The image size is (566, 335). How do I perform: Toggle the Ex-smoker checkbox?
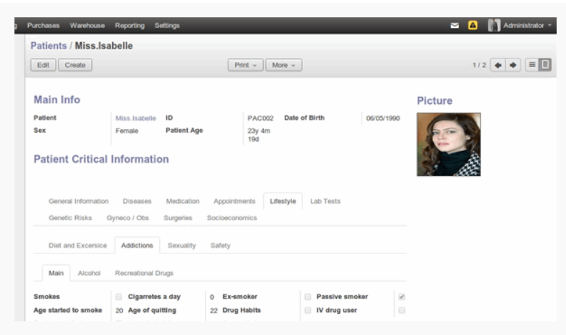(307, 297)
